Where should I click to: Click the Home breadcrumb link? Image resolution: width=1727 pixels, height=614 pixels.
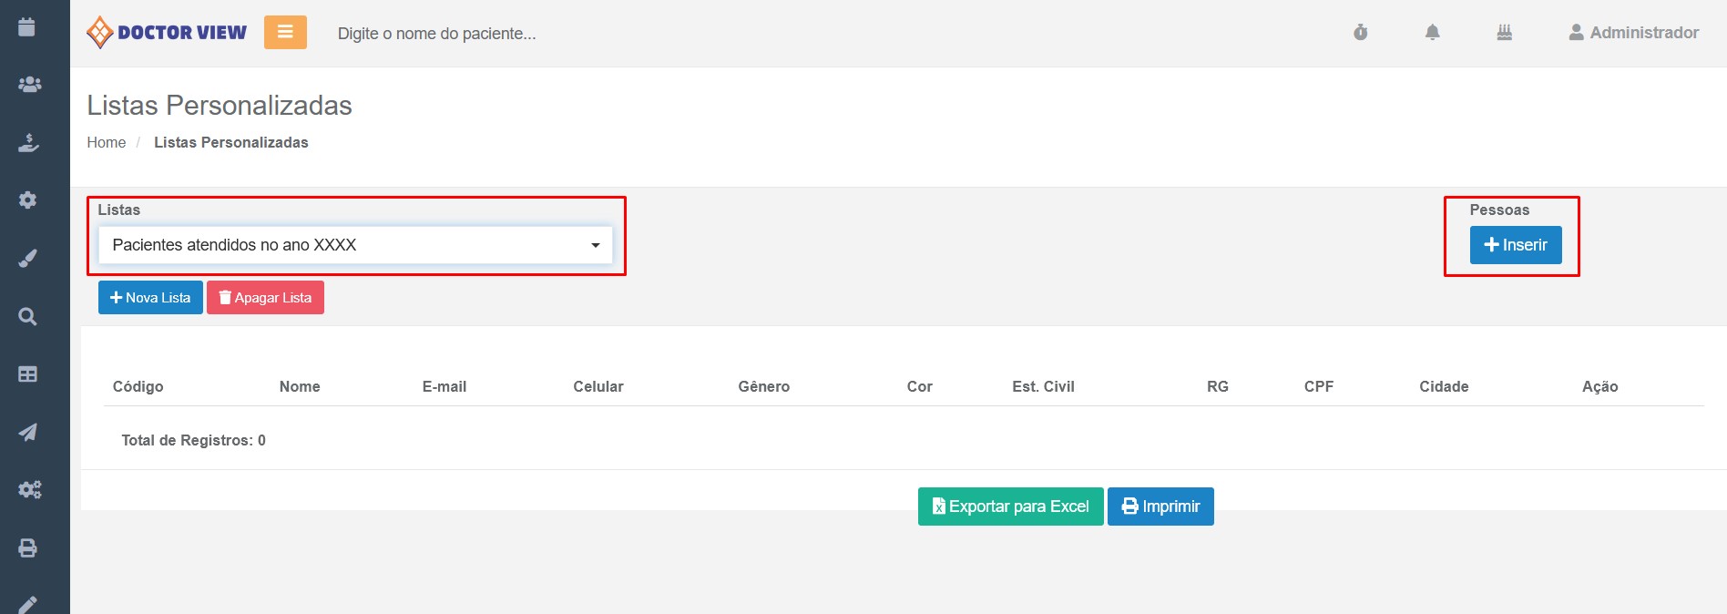tap(106, 142)
